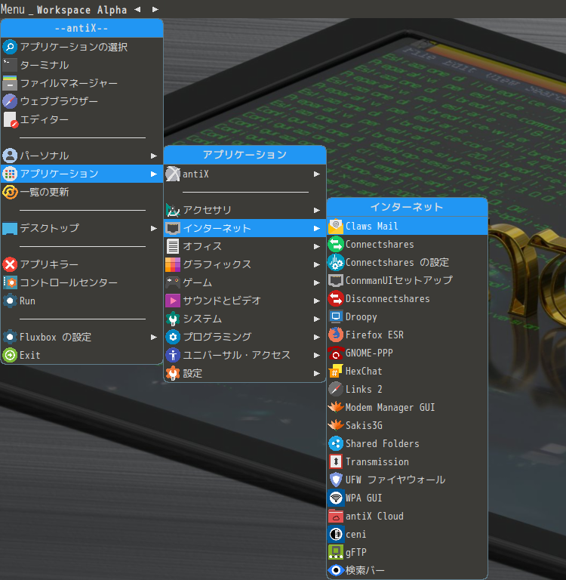
Task: Click the red X アプリキラー icon
Action: pos(10,264)
